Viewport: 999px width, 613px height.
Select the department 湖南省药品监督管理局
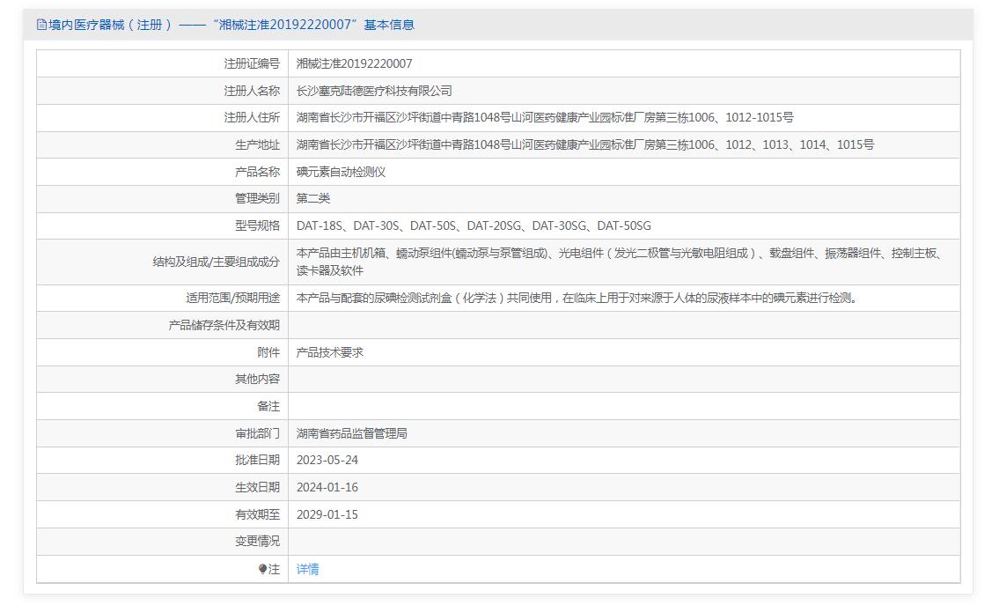[x=352, y=434]
